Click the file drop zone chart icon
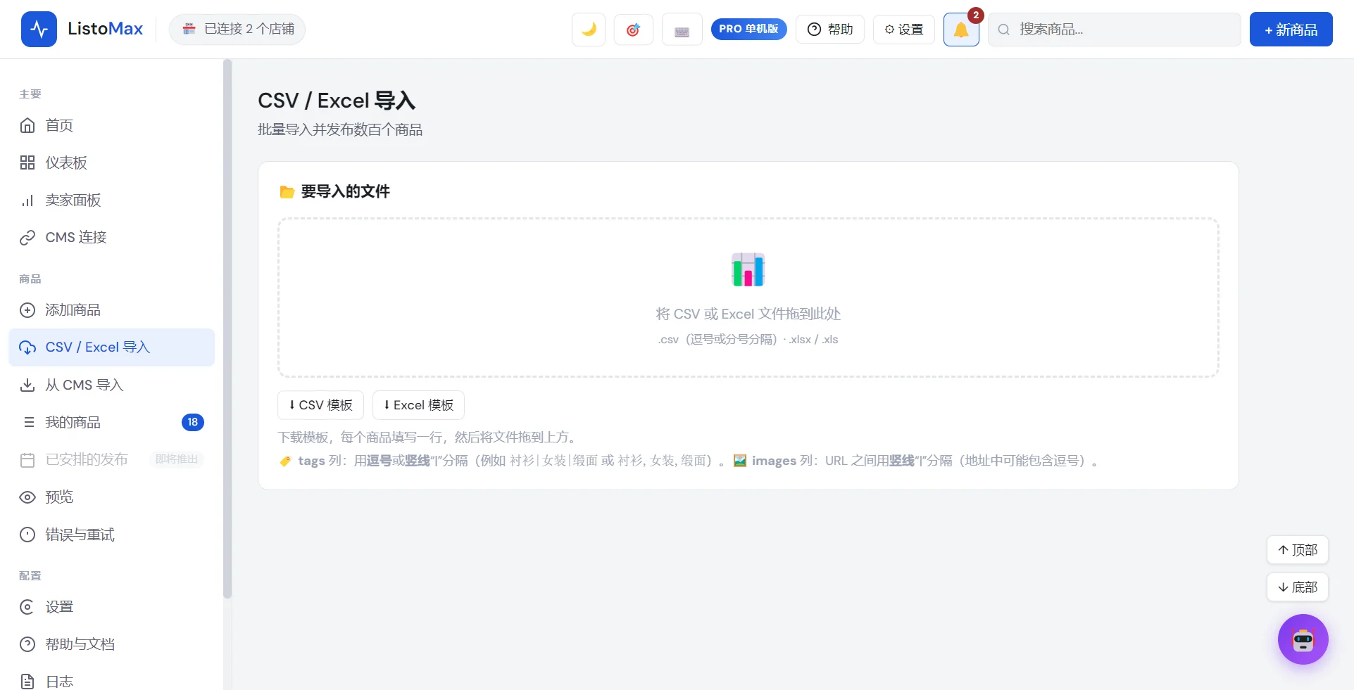Viewport: 1354px width, 690px height. pyautogui.click(x=748, y=269)
